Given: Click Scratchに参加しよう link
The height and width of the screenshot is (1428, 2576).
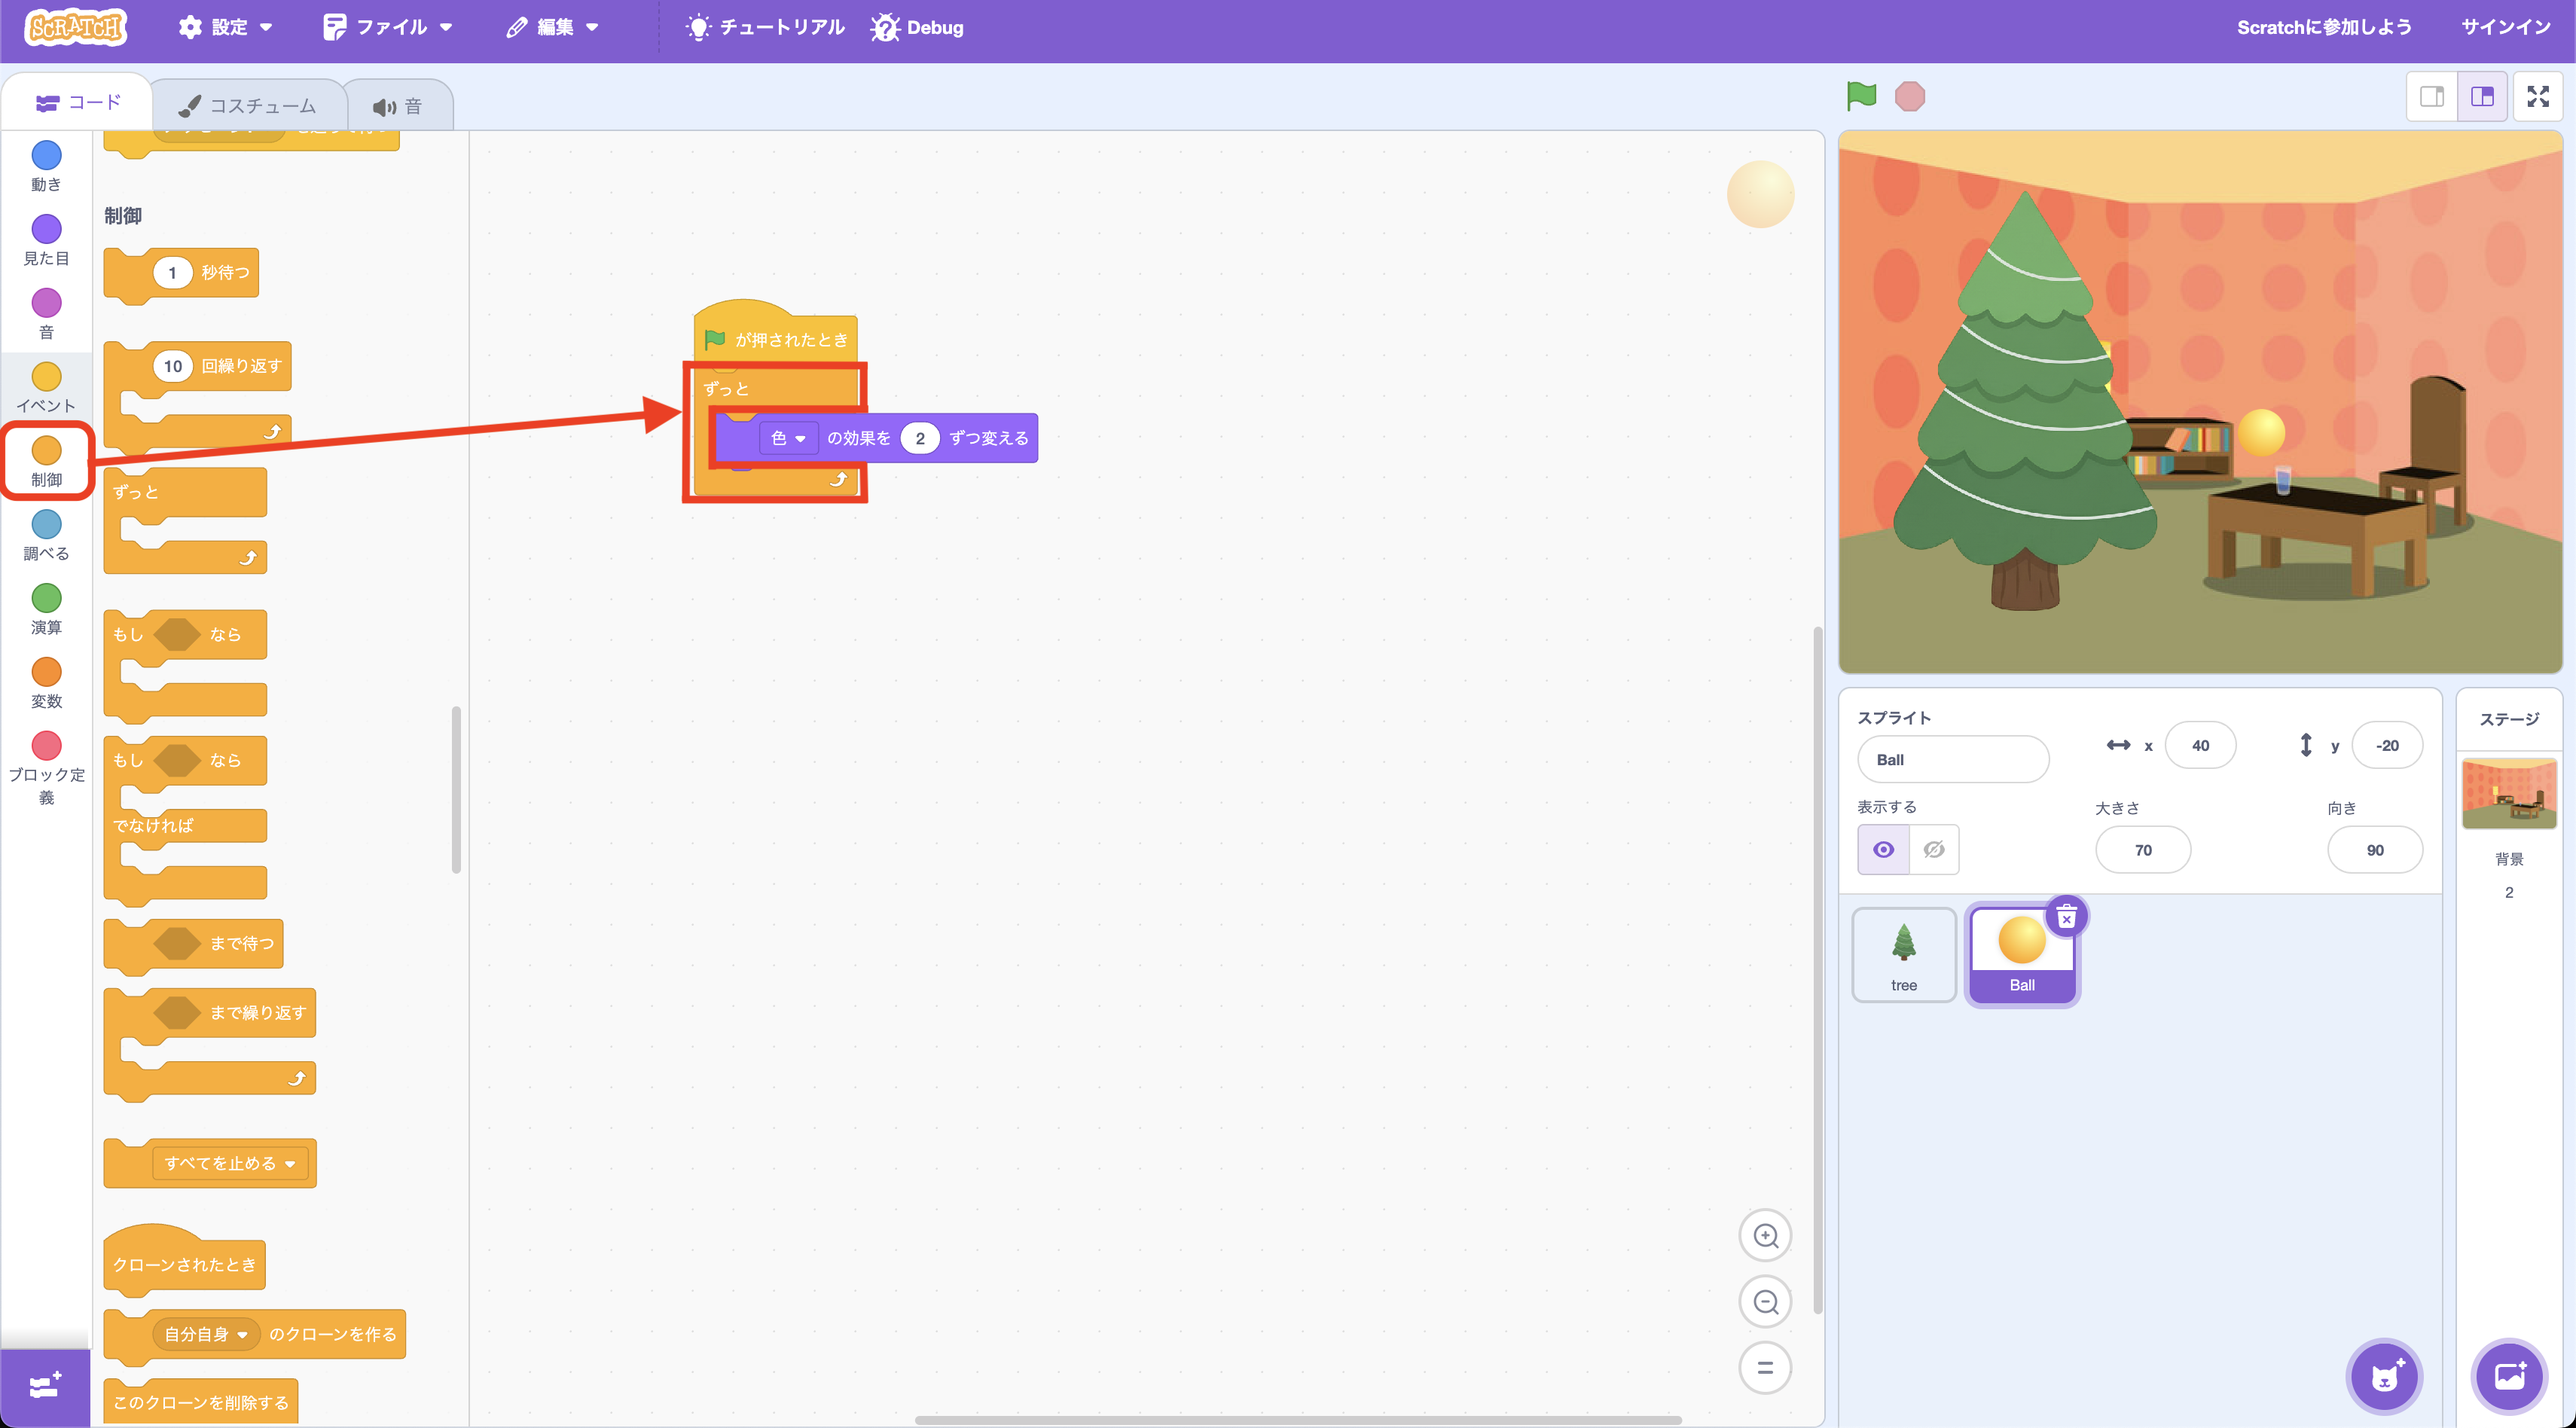Looking at the screenshot, I should [2324, 27].
